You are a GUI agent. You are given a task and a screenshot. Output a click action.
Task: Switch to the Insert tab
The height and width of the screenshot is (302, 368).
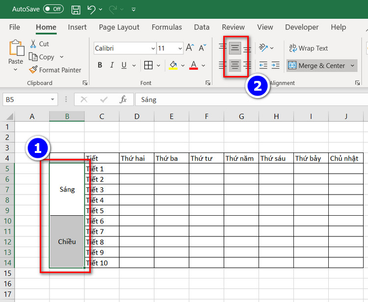click(77, 27)
